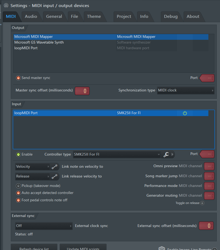Click the Image-Line Remote wifi icon

(162, 248)
